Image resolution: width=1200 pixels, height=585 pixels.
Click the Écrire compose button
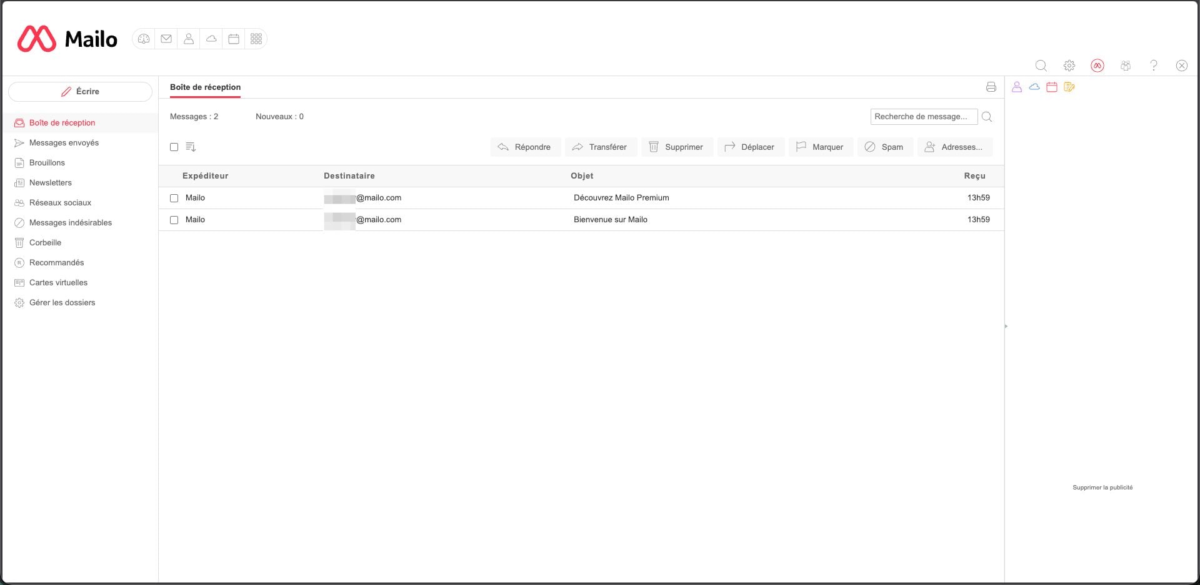(x=80, y=92)
